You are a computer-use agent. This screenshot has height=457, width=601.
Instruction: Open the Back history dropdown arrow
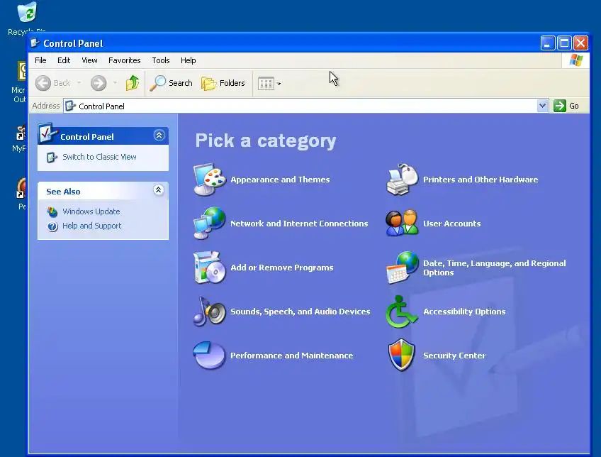[x=79, y=82]
